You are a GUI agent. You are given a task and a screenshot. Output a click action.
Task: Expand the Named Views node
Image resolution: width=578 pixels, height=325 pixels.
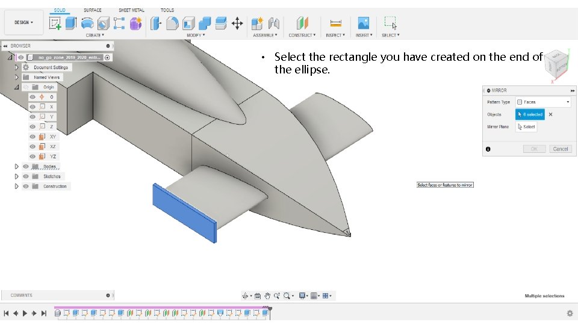point(17,78)
